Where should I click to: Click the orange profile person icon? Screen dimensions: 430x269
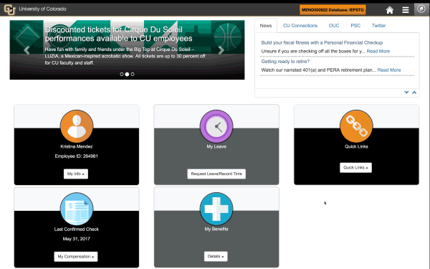click(x=77, y=126)
